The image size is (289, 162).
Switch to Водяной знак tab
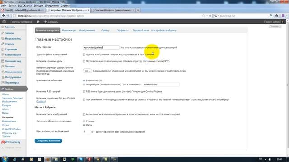[140, 31]
